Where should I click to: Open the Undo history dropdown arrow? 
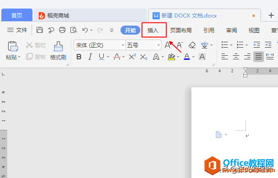tap(91, 31)
